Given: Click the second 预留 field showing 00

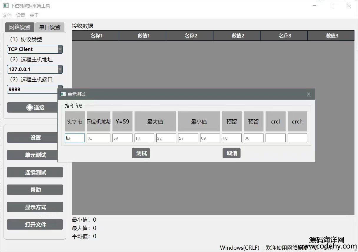Looking at the screenshot, I should click(253, 138).
